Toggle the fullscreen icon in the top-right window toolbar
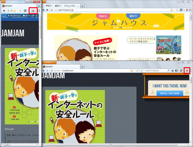The height and width of the screenshot is (147, 193). pyautogui.click(x=190, y=10)
